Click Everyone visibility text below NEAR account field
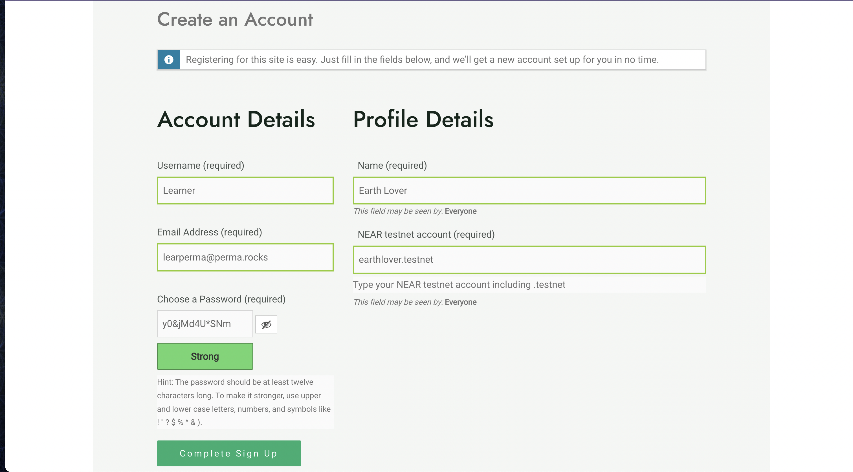This screenshot has width=853, height=472. pos(460,302)
